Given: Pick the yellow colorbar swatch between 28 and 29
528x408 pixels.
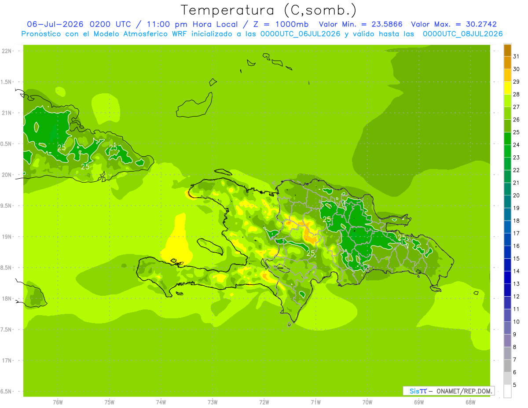Looking at the screenshot, I should pyautogui.click(x=507, y=88).
